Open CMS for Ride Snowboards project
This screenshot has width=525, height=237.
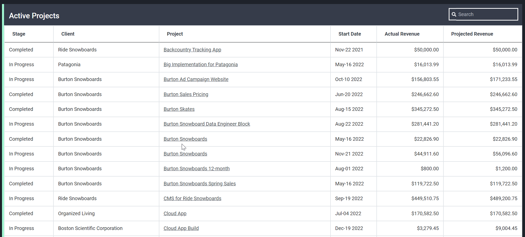tap(192, 198)
